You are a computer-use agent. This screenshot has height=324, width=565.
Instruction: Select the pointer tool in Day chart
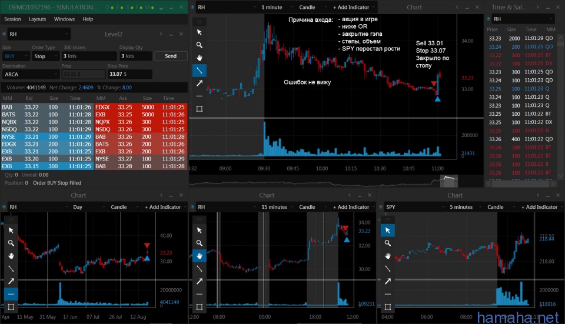click(x=11, y=231)
